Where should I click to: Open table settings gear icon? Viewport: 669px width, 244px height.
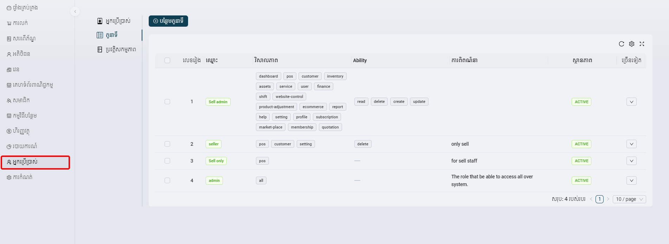click(631, 44)
